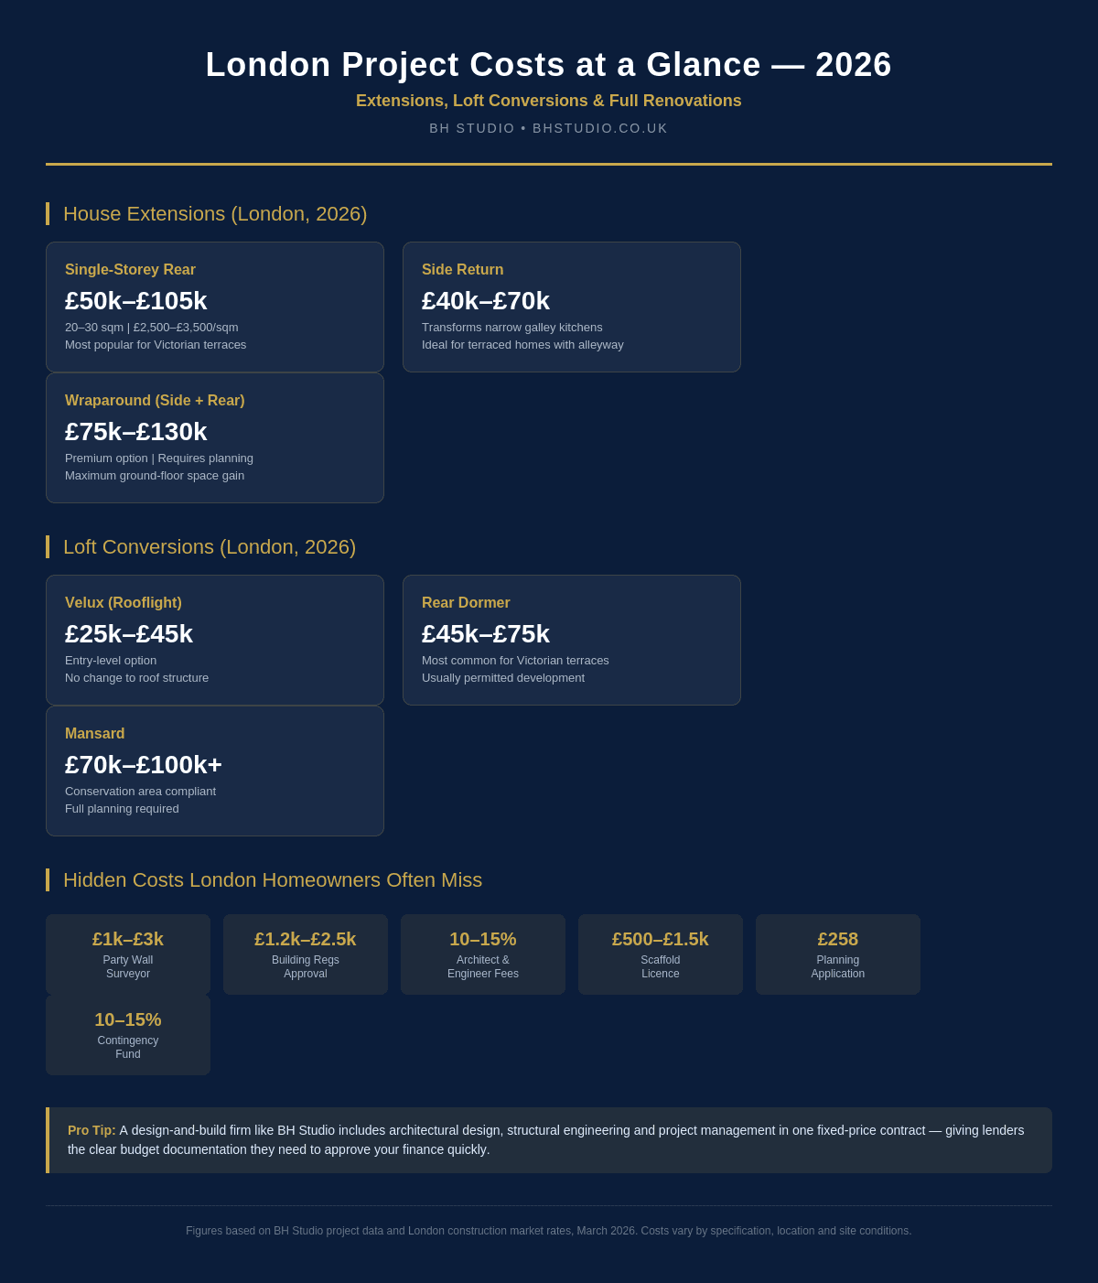
Task: Click the Mansard loft conversion card
Action: 215,771
